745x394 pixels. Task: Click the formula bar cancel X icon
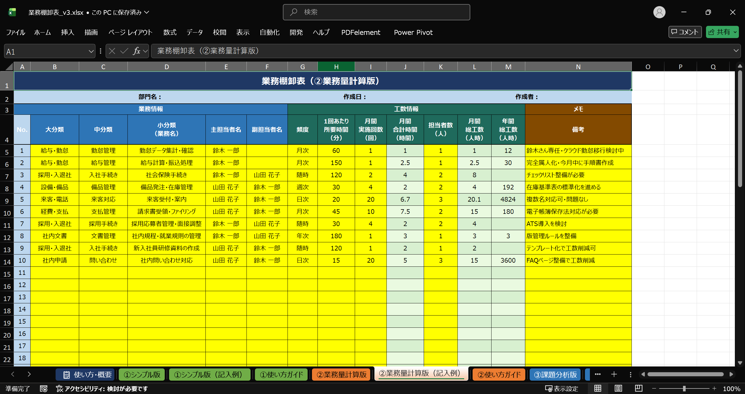112,51
